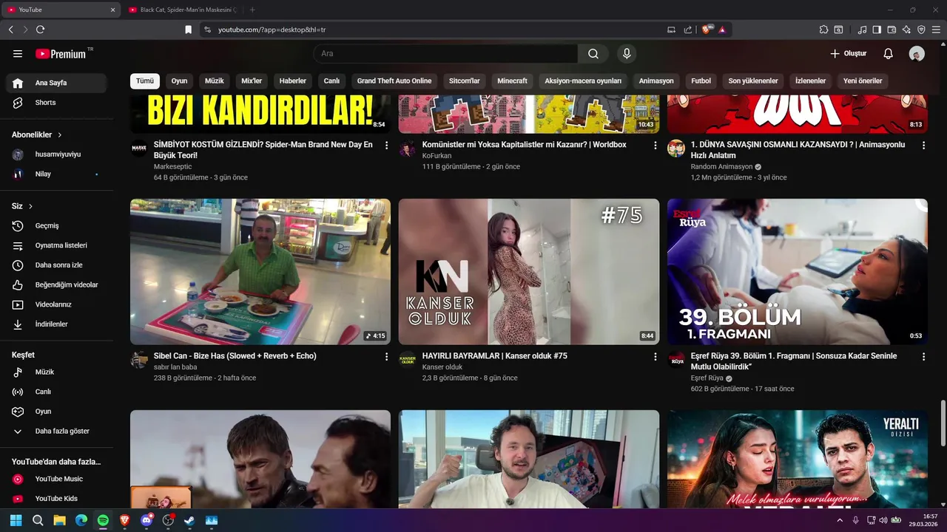Toggle the browser sidebar panel
Screen dimensions: 947x532
pyautogui.click(x=877, y=30)
